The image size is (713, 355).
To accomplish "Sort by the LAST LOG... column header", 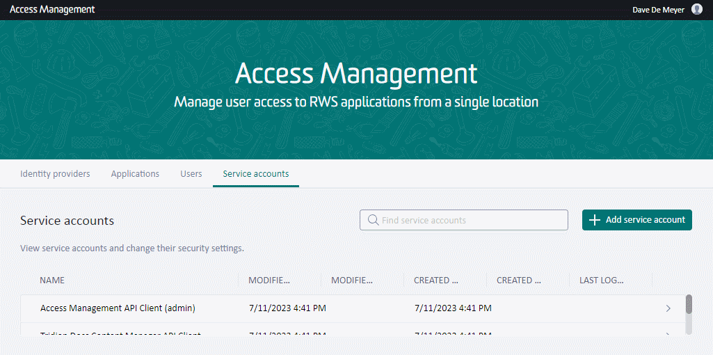I will pos(601,281).
